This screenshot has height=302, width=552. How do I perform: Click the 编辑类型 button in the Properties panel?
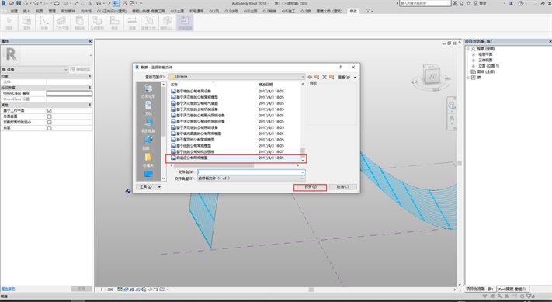[x=81, y=69]
